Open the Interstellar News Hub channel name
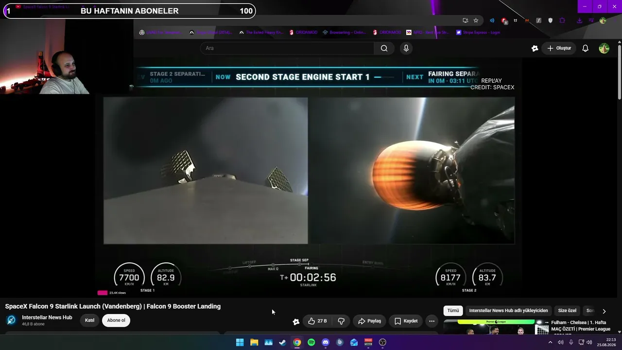This screenshot has width=622, height=350. [x=47, y=317]
